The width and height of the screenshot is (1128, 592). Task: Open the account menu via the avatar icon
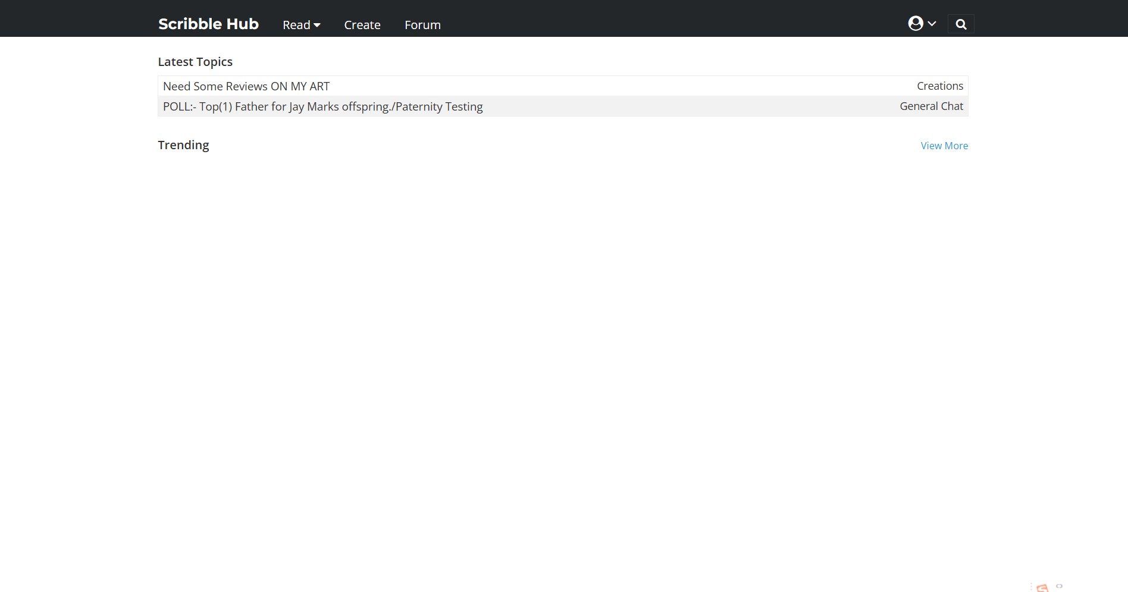916,23
